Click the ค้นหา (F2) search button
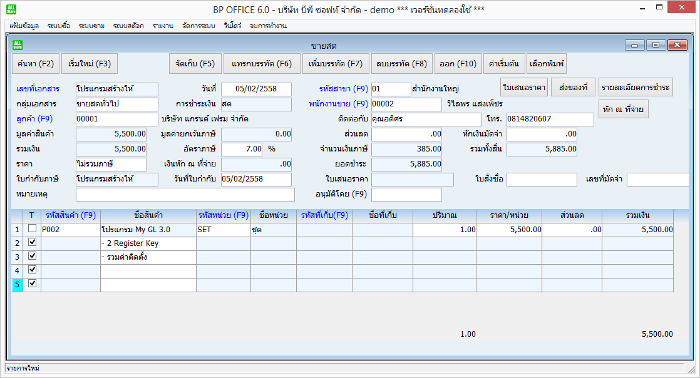Image resolution: width=700 pixels, height=378 pixels. (36, 64)
